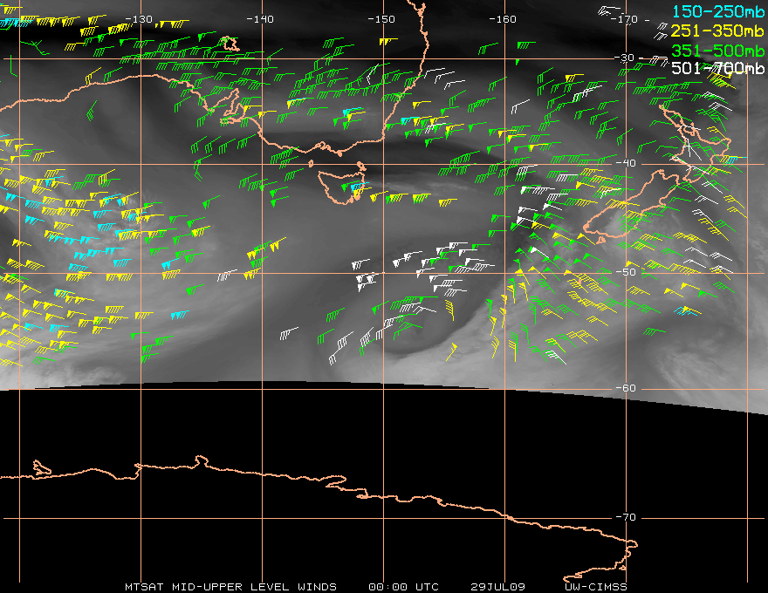This screenshot has width=768, height=593.
Task: Click the white 501-700mb legend label
Action: [x=717, y=68]
